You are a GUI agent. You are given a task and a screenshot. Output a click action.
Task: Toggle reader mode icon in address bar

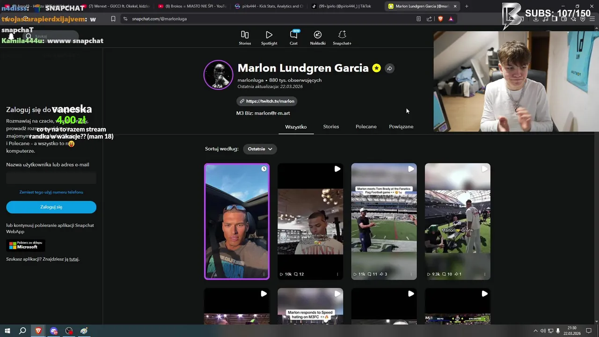(x=418, y=19)
